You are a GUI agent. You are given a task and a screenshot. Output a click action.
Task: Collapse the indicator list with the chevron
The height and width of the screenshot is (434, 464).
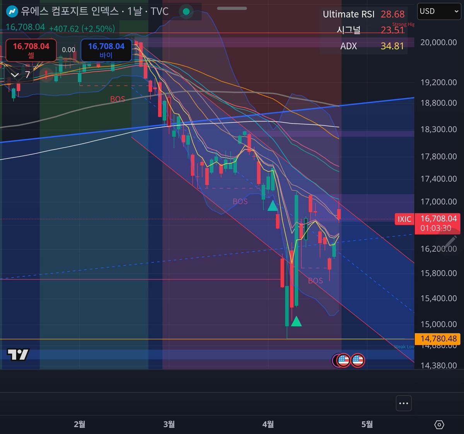pyautogui.click(x=15, y=75)
